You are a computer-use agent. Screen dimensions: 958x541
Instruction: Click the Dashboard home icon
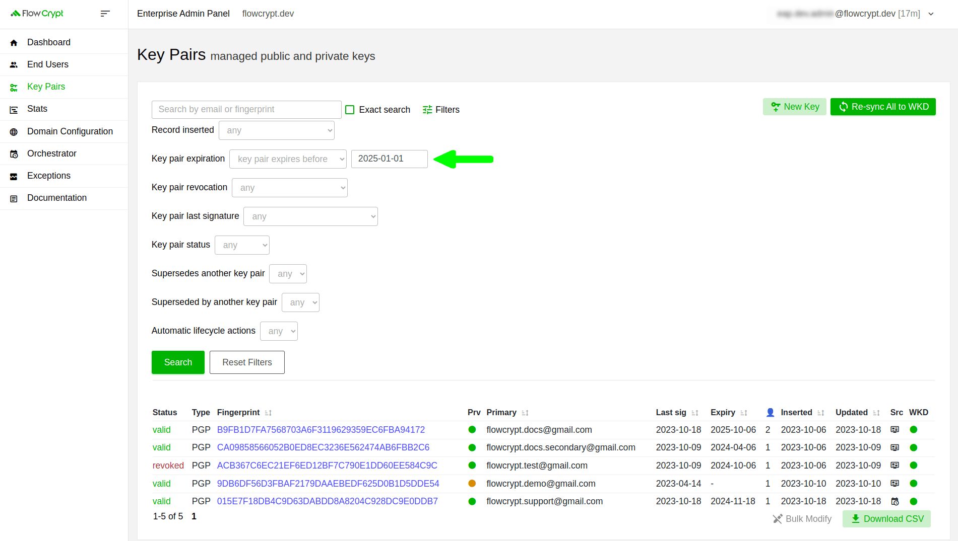[x=14, y=43]
